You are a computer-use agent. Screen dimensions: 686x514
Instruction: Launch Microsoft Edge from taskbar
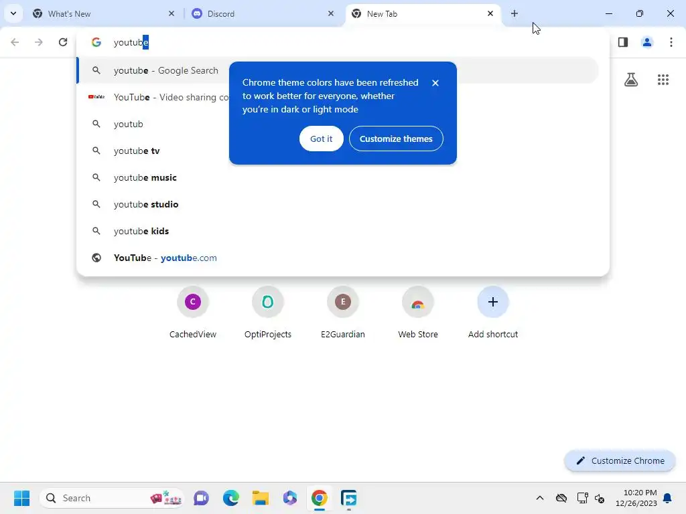(230, 498)
